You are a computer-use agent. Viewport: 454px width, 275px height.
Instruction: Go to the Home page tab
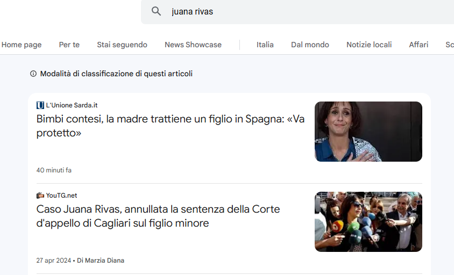[x=22, y=45]
